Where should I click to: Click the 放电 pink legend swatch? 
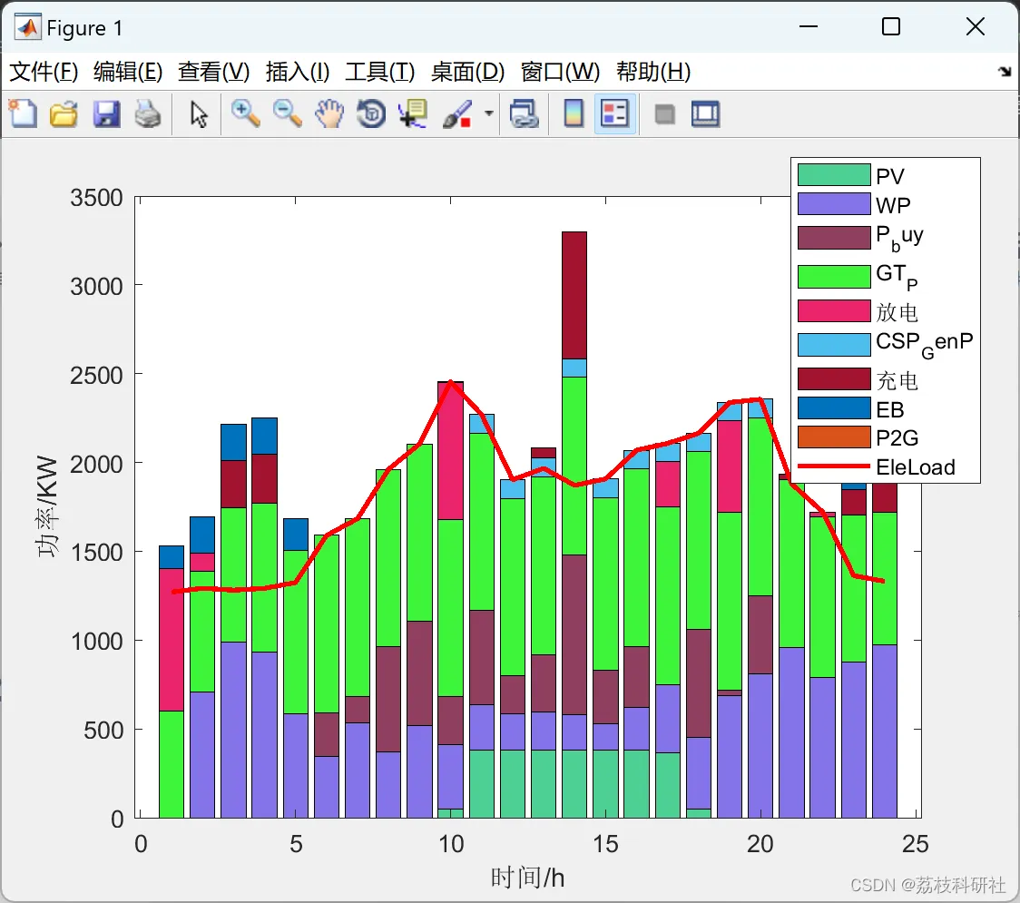834,311
